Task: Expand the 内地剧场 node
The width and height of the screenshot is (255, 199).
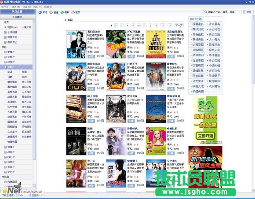Action: pyautogui.click(x=5, y=182)
